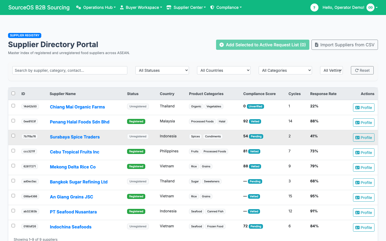Screen dimensions: 386x241
Task: Open Penang Halal Foods Sdn Bhd link
Action: 80,122
